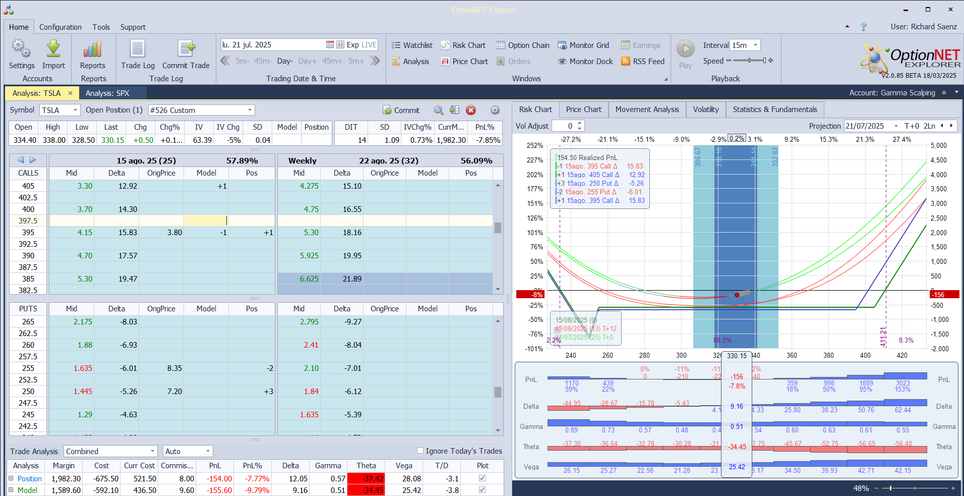Open the calendar date picker icon

330,45
